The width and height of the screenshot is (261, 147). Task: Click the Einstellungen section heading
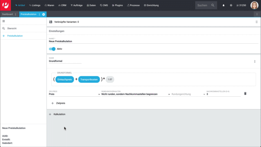(57, 31)
